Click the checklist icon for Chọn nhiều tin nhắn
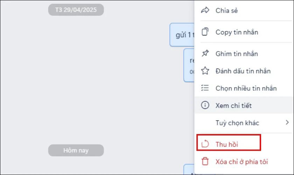The width and height of the screenshot is (294, 175). point(205,88)
